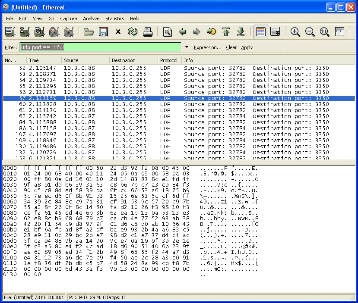358x303 pixels.
Task: Open the capture interfaces list icon
Action: [10, 31]
